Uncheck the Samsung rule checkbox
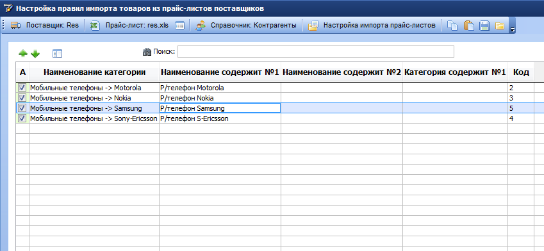544x251 pixels. tap(22, 108)
